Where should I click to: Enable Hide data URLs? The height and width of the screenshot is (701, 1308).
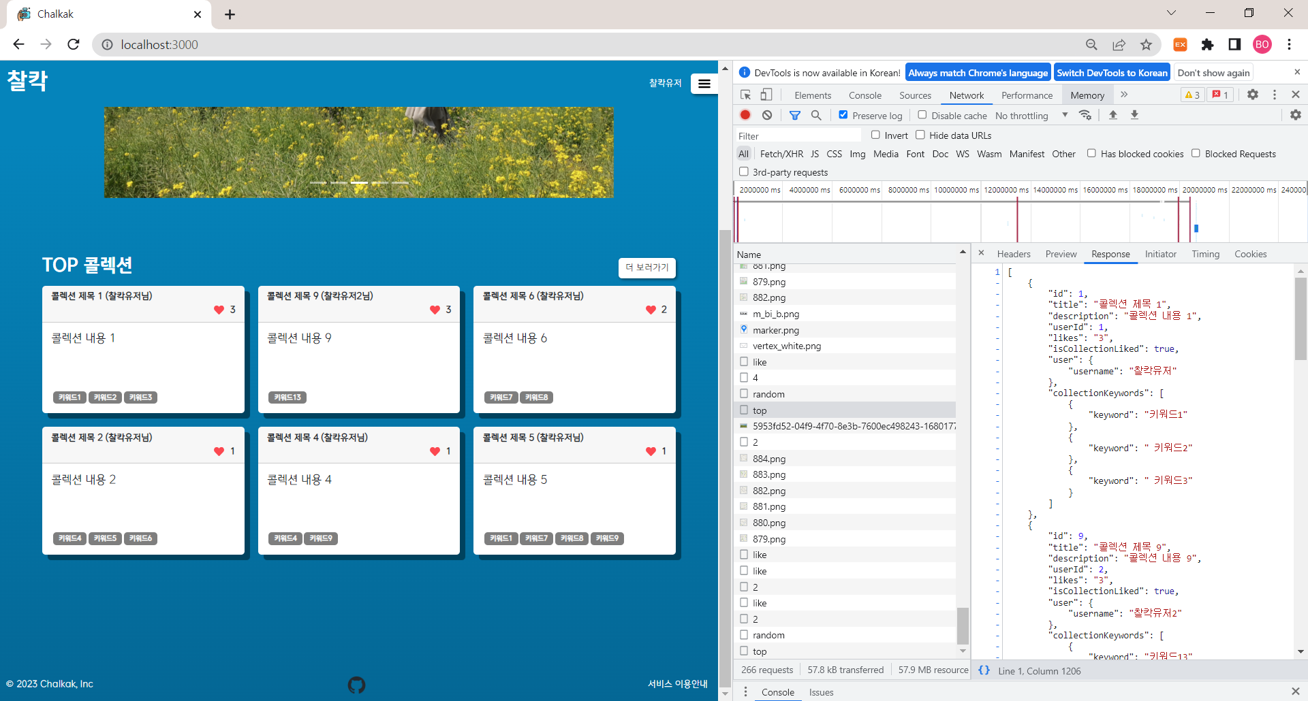pyautogui.click(x=920, y=135)
